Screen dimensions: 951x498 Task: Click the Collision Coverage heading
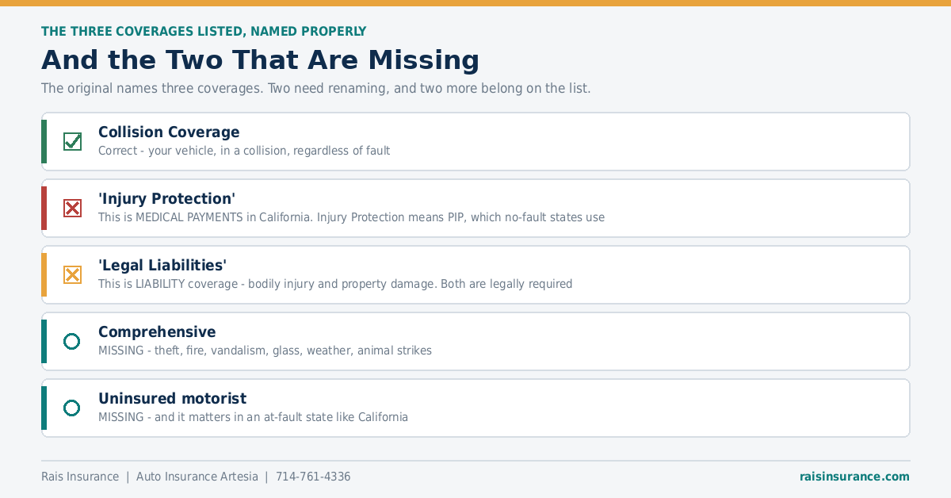169,132
